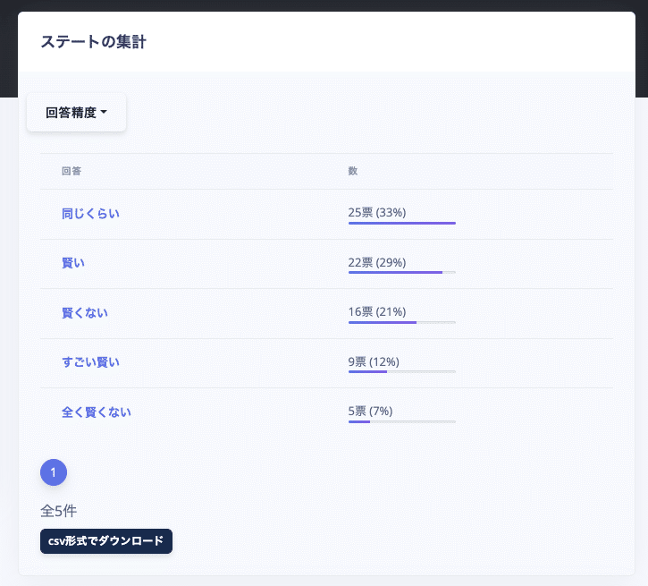
Task: Click the progress bar under 5票 (7%)
Action: tap(401, 421)
